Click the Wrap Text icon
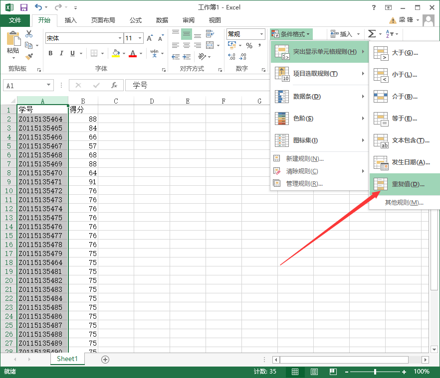Image resolution: width=440 pixels, height=378 pixels. pyautogui.click(x=210, y=34)
